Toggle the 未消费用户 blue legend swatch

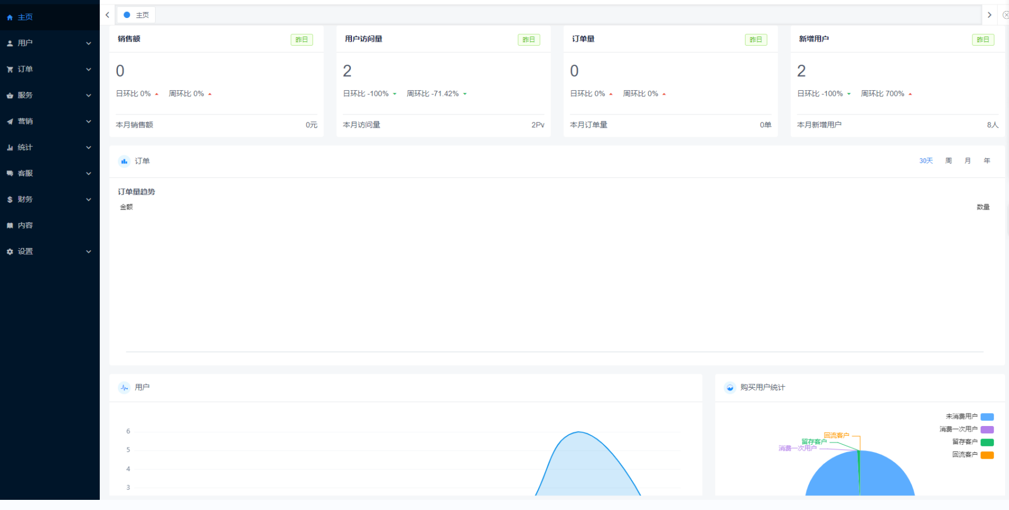coord(987,417)
